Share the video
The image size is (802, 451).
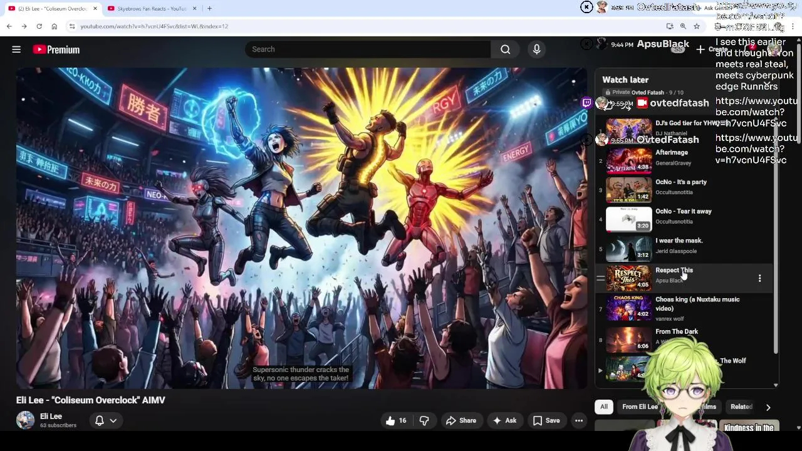pos(461,420)
